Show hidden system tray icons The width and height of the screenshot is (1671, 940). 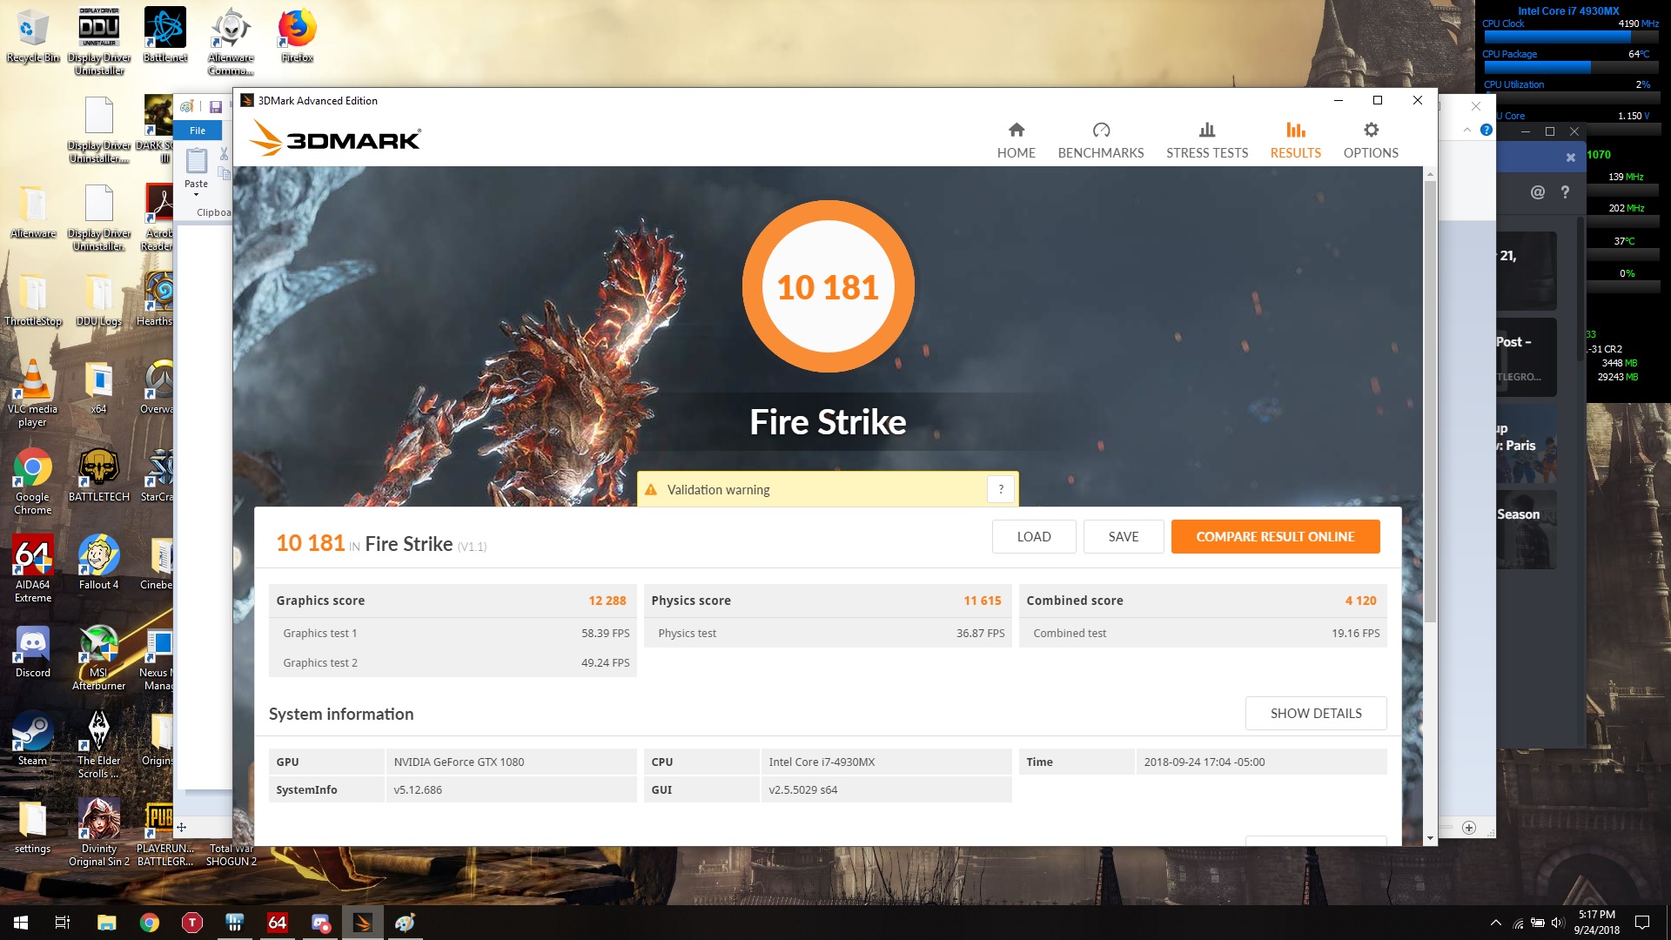tap(1495, 923)
